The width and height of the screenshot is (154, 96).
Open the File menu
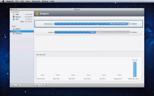[17, 1]
